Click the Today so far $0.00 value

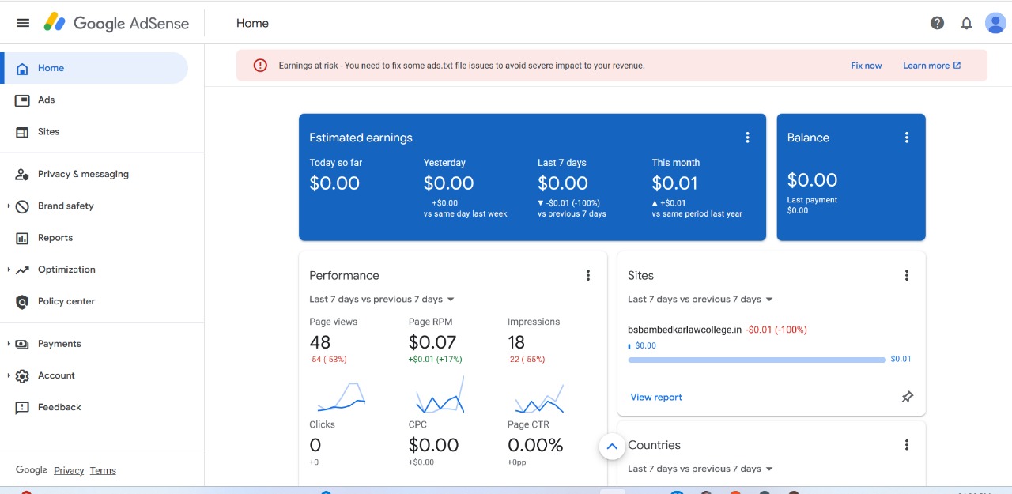[334, 183]
